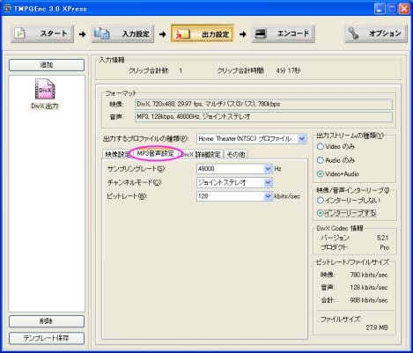The height and width of the screenshot is (353, 413).
Task: Click the エンコード step icon
Action: click(261, 33)
